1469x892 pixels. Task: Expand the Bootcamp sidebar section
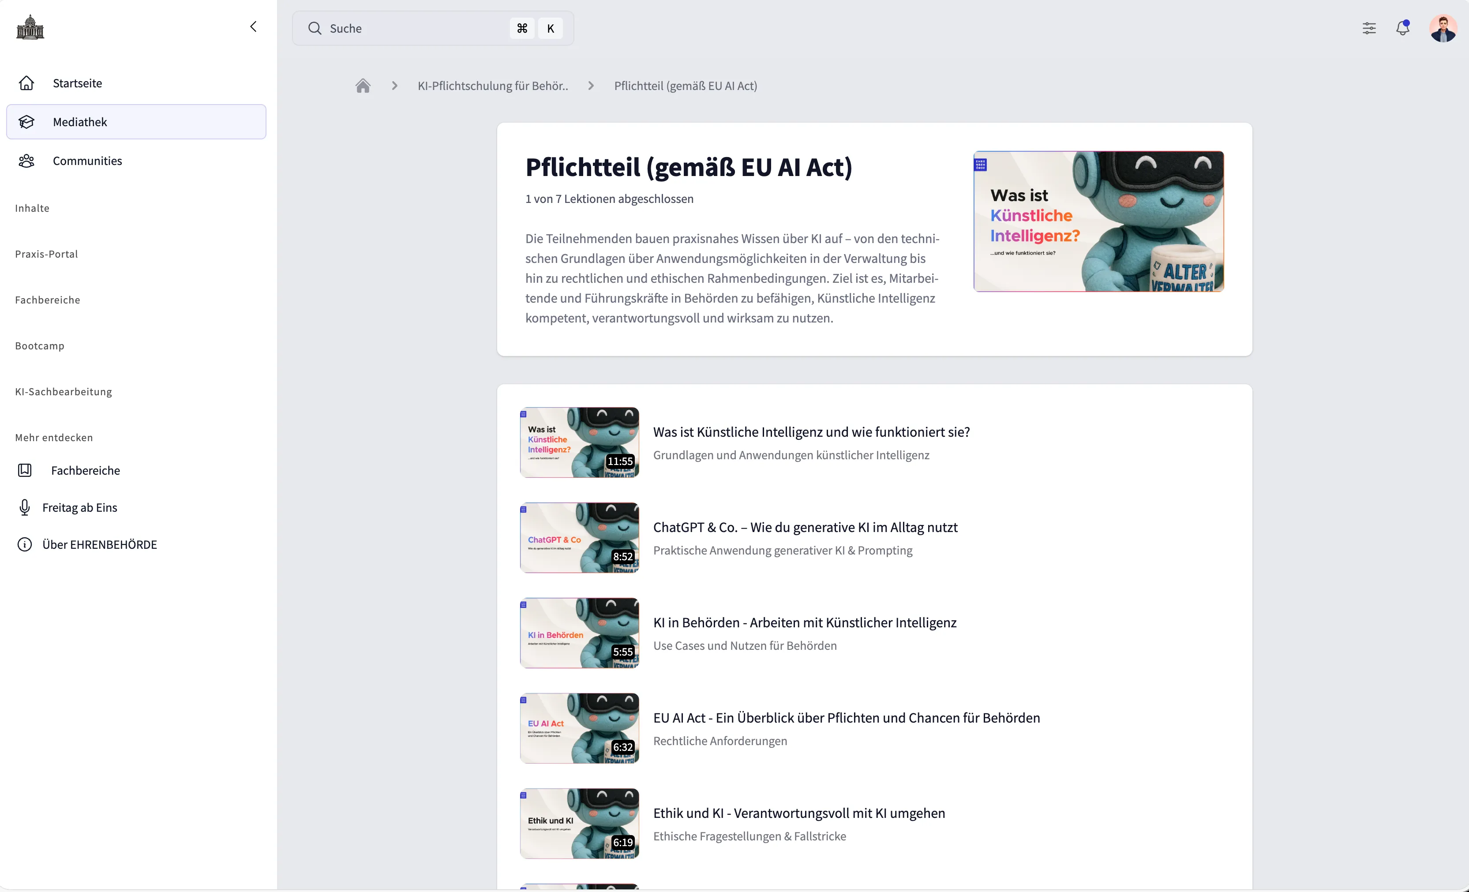pyautogui.click(x=39, y=346)
